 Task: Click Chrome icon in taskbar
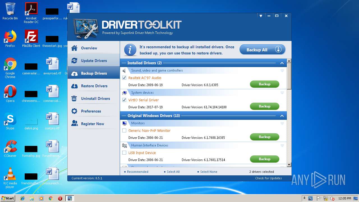50,198
